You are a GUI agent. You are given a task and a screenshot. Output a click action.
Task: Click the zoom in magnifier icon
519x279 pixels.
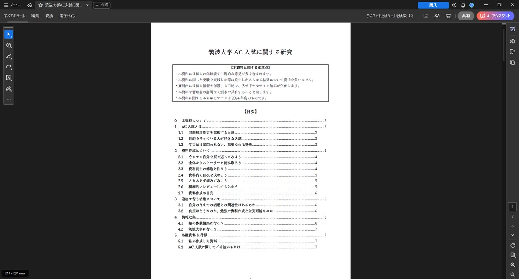(513, 265)
